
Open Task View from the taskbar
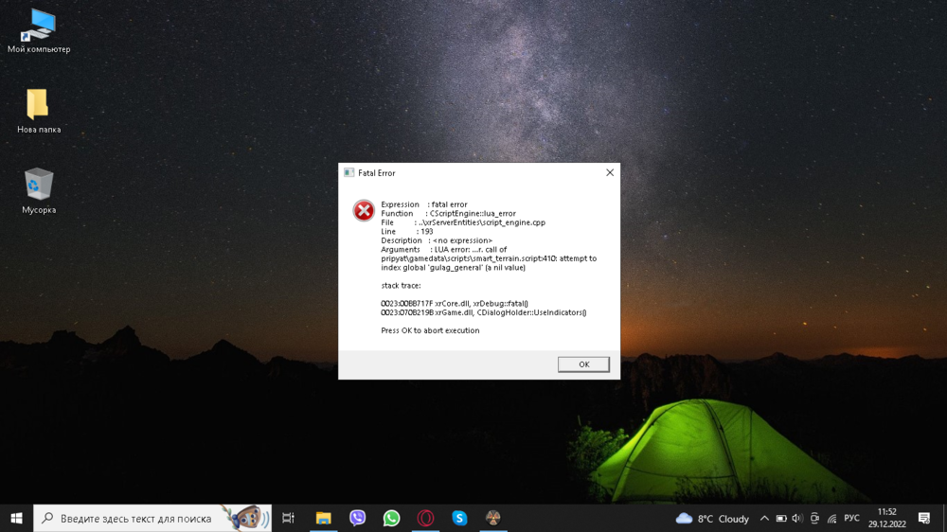(289, 518)
